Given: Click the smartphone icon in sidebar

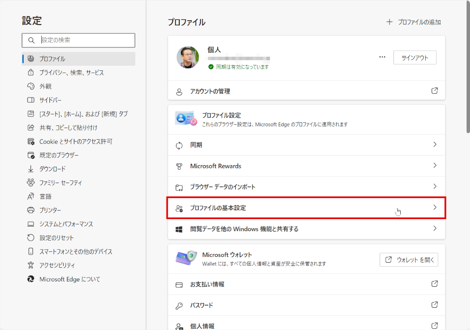Looking at the screenshot, I should (x=31, y=251).
